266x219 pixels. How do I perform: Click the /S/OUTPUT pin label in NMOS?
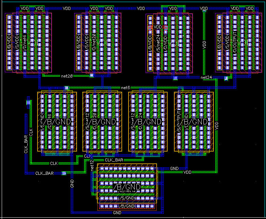(178, 122)
